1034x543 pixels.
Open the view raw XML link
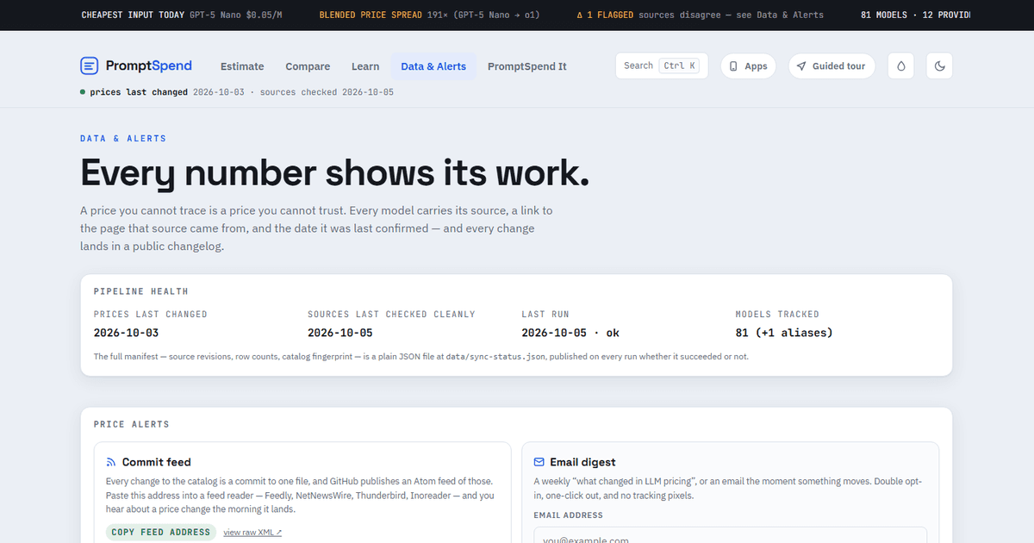[x=252, y=533]
